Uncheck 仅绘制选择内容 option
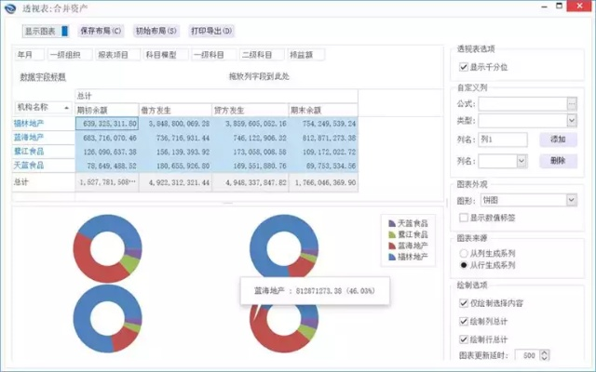Image resolution: width=596 pixels, height=372 pixels. click(x=465, y=303)
